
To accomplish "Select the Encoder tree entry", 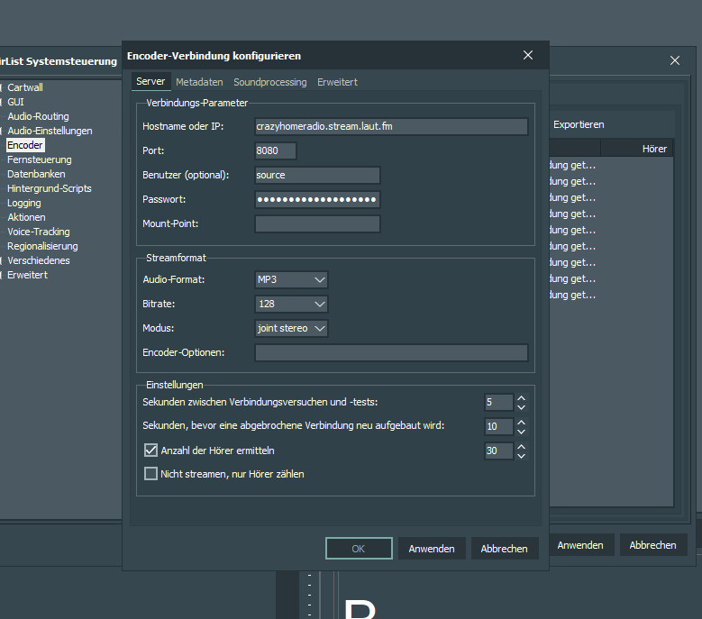I will point(25,145).
